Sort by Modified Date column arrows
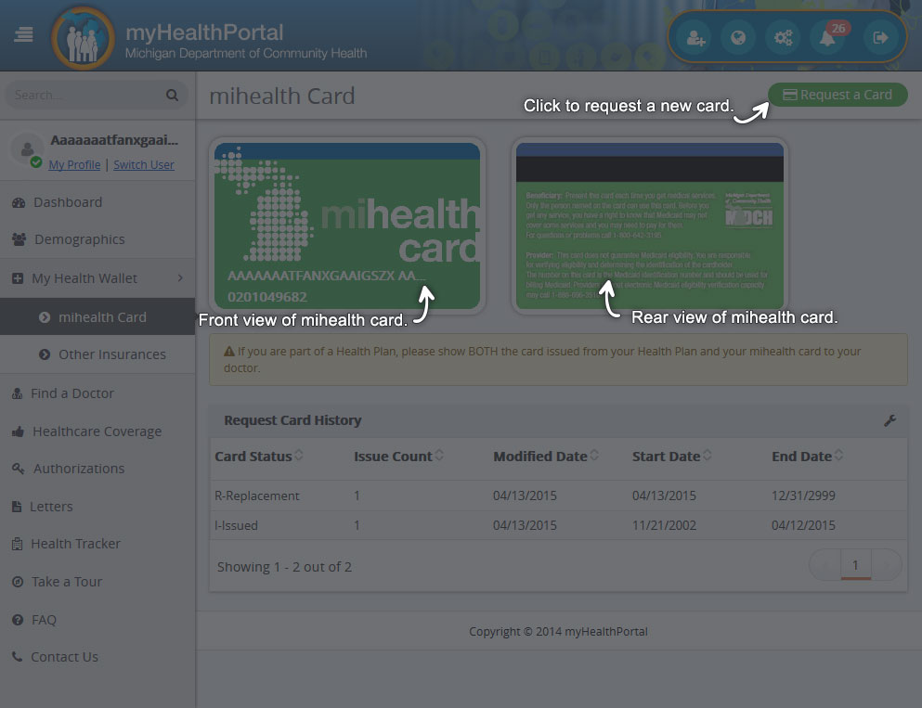 (x=594, y=456)
